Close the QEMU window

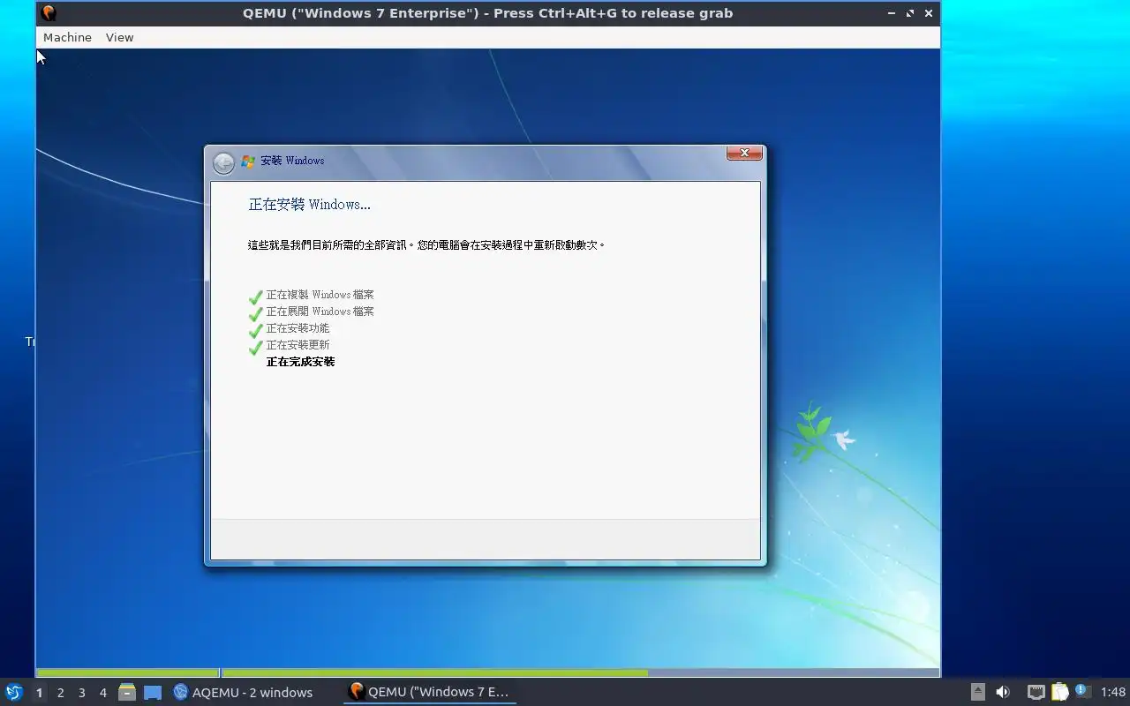pyautogui.click(x=929, y=13)
